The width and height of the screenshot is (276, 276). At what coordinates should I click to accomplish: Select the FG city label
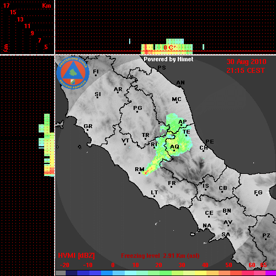pos(258,192)
